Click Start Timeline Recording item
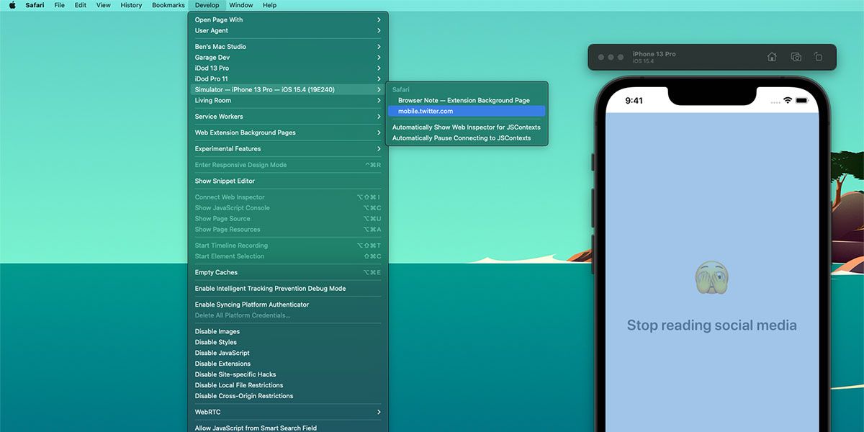This screenshot has height=432, width=864. (288, 245)
